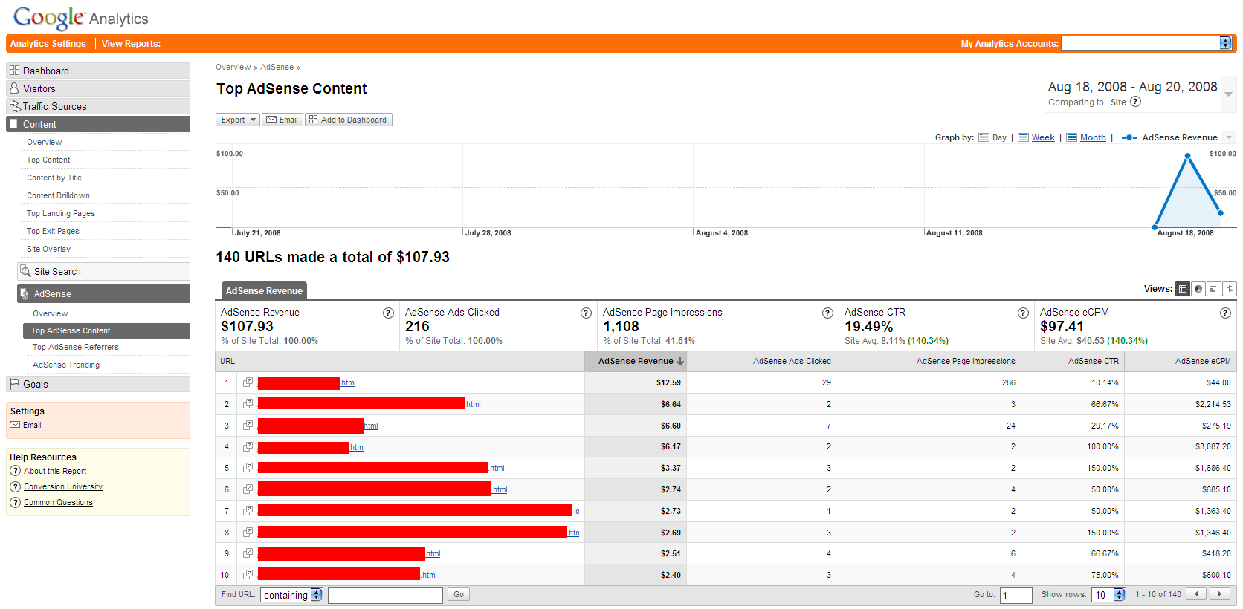Graph by Week
This screenshot has width=1243, height=609.
coord(1042,137)
